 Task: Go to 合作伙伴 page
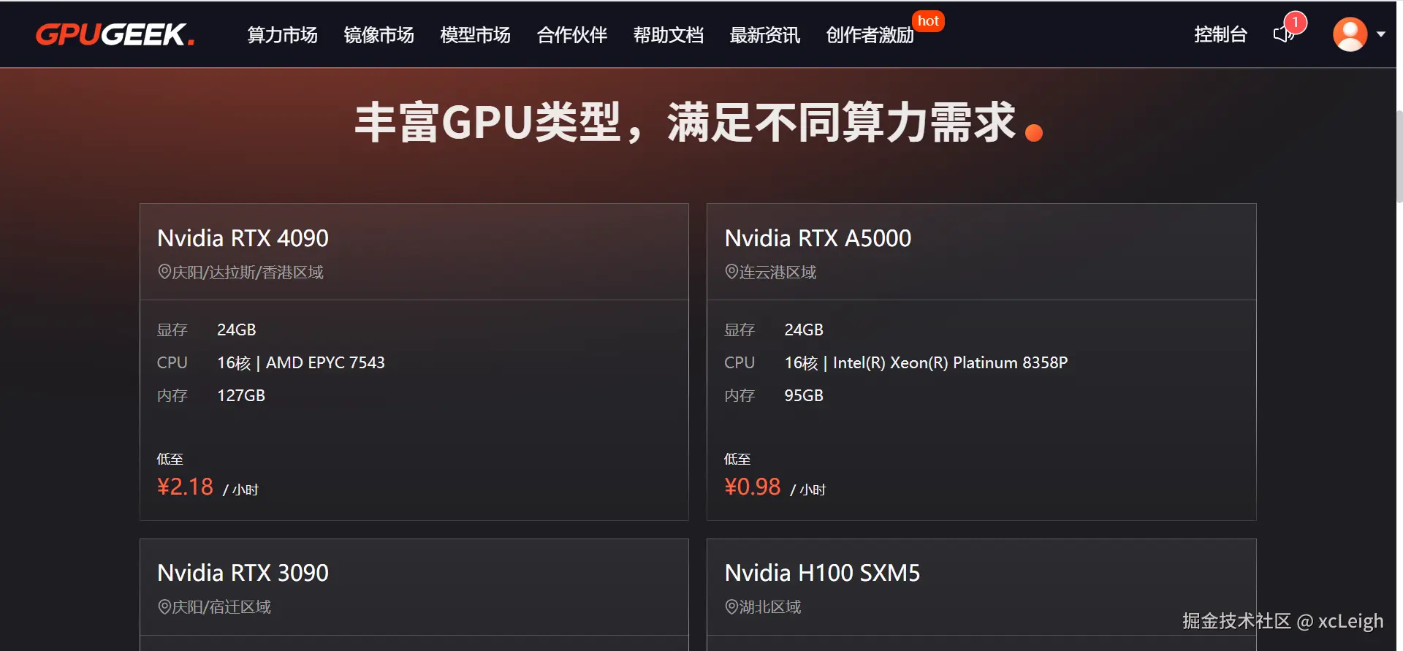pos(571,35)
